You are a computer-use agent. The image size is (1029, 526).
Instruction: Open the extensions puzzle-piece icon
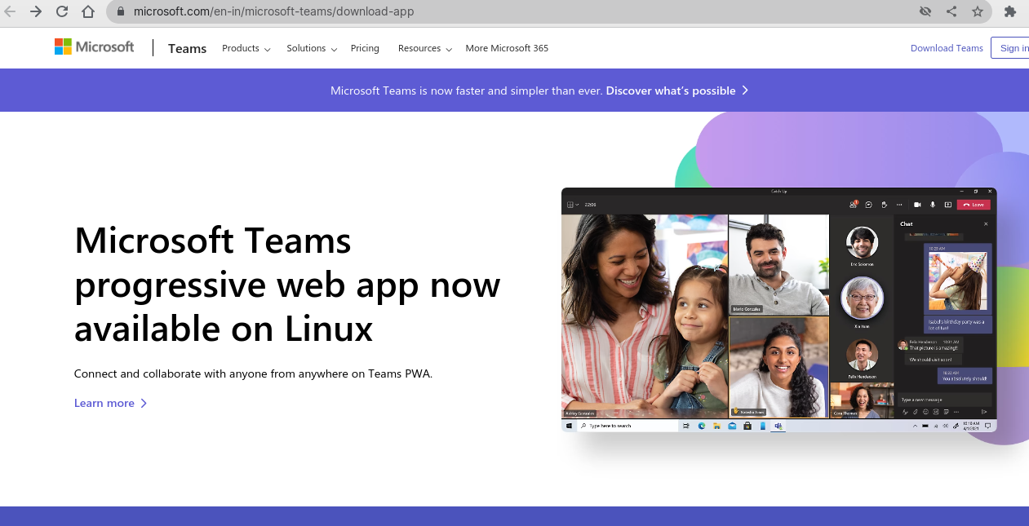pos(1012,11)
